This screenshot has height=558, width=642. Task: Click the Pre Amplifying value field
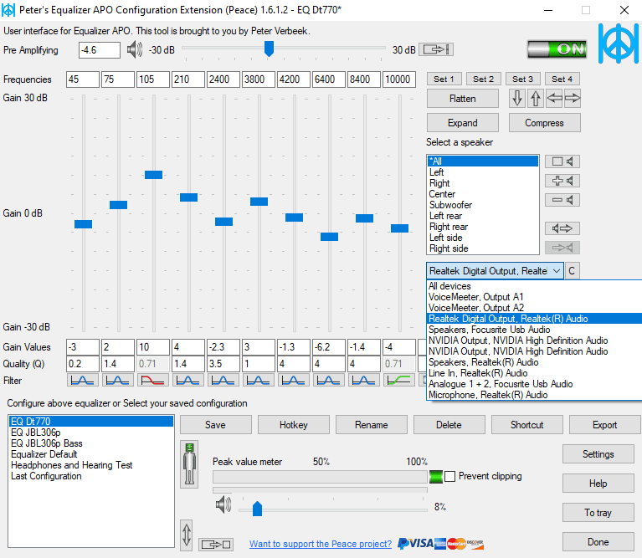point(99,50)
